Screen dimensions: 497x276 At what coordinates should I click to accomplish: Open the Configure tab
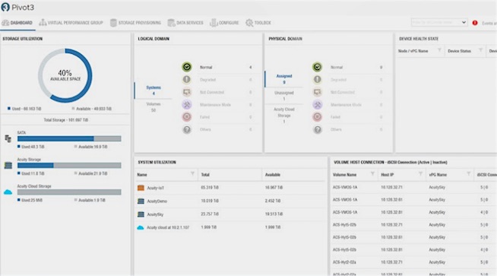[224, 23]
